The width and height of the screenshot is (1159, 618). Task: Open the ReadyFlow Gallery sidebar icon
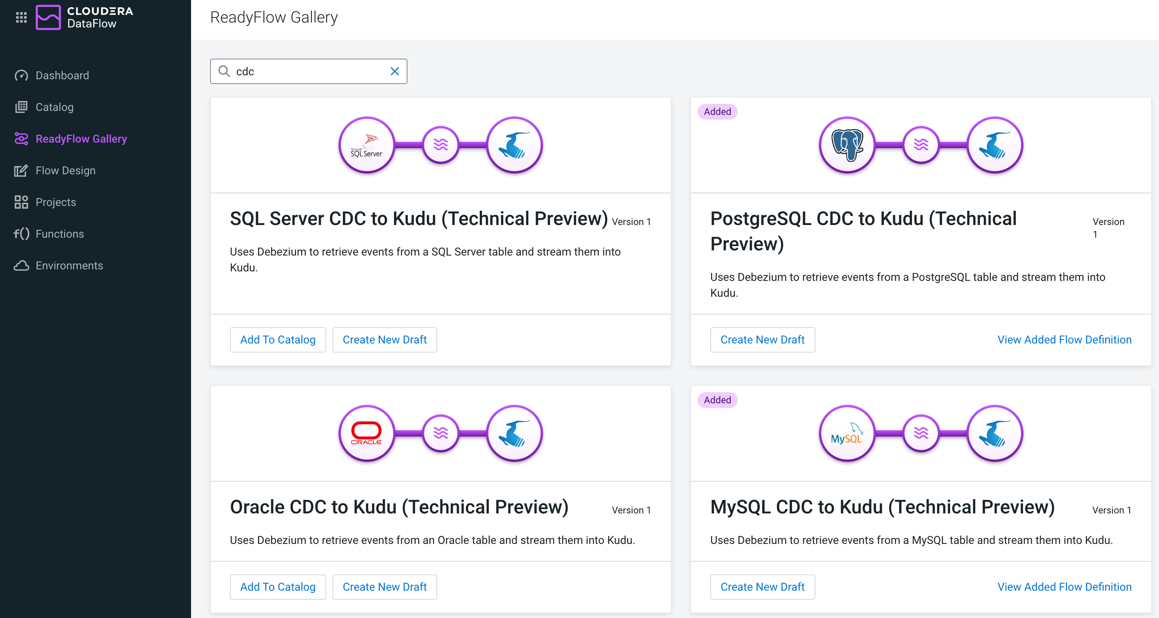click(x=21, y=139)
